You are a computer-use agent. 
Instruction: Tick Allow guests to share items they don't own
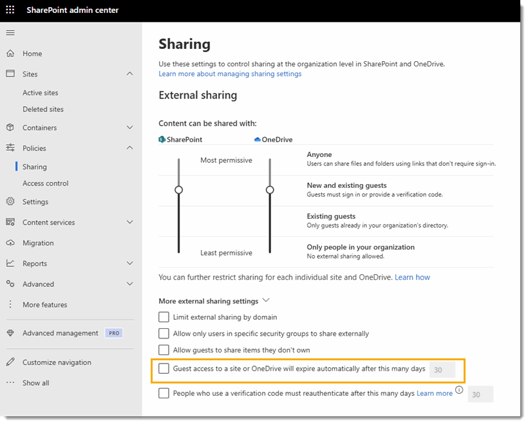(x=164, y=350)
